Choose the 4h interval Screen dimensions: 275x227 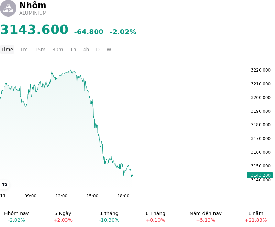click(x=86, y=50)
